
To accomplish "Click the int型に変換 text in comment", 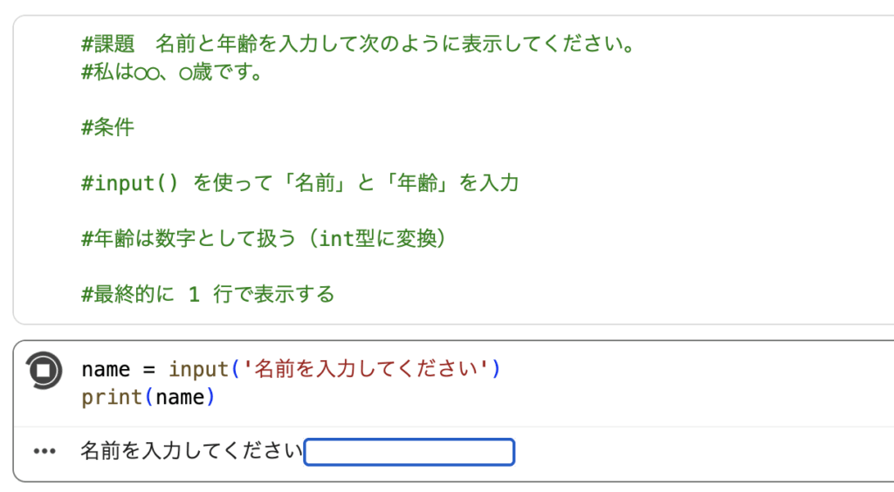I will click(377, 239).
